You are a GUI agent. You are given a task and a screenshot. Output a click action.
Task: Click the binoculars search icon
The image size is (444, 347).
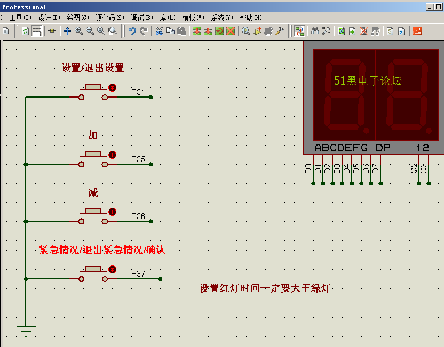315,31
